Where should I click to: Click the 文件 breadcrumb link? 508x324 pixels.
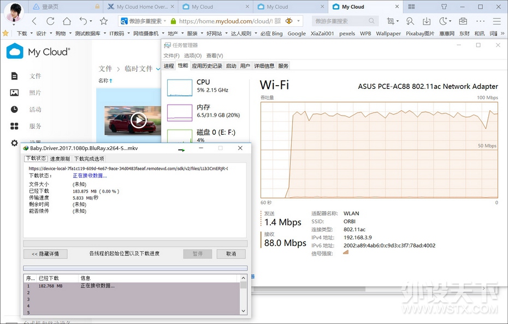(x=105, y=69)
